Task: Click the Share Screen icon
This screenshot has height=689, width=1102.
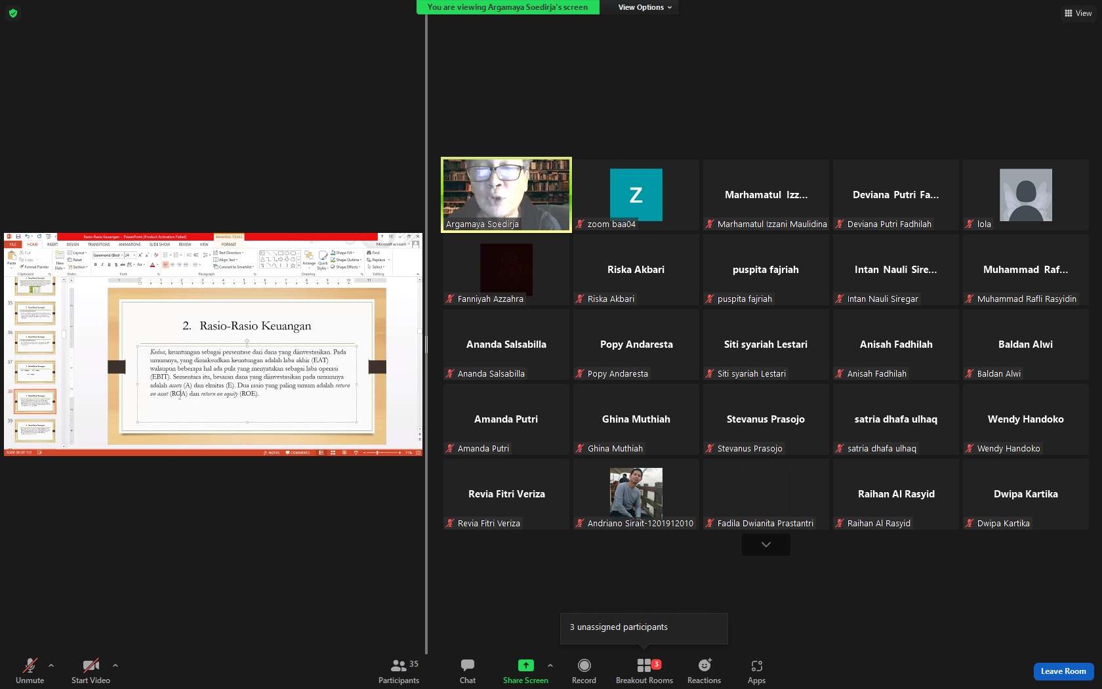Action: 525,665
